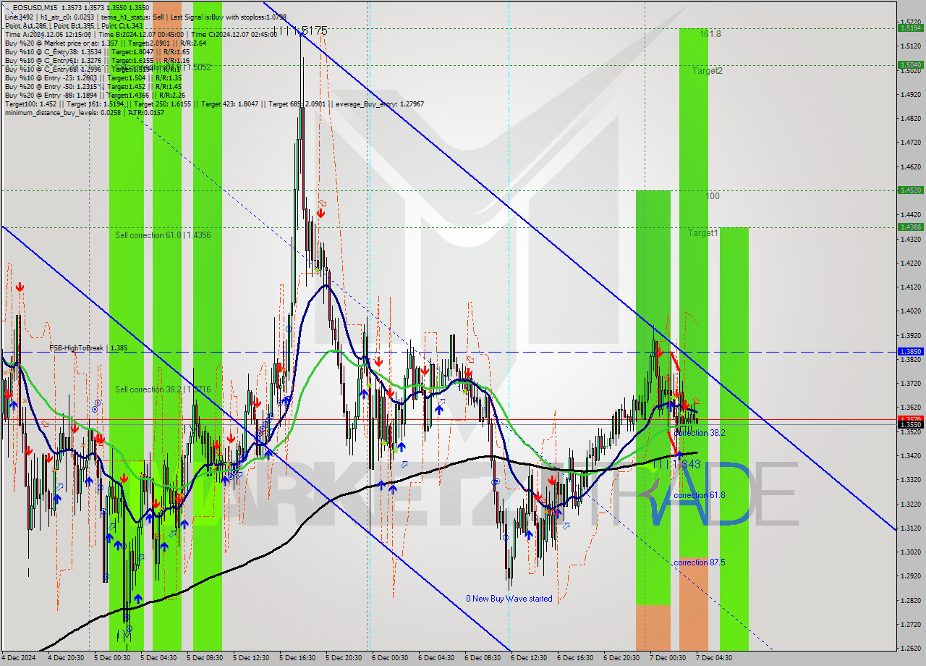Click the green 1.4520 price axis tag
The image size is (926, 666).
[909, 190]
